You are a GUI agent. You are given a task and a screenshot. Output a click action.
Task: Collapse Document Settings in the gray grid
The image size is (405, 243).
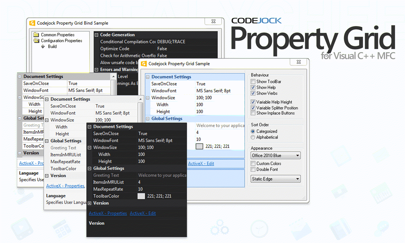[20, 77]
